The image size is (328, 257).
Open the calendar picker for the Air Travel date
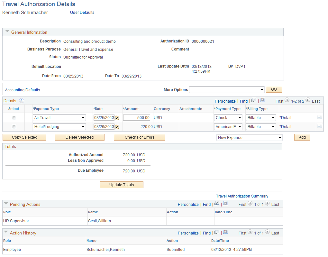coord(117,118)
